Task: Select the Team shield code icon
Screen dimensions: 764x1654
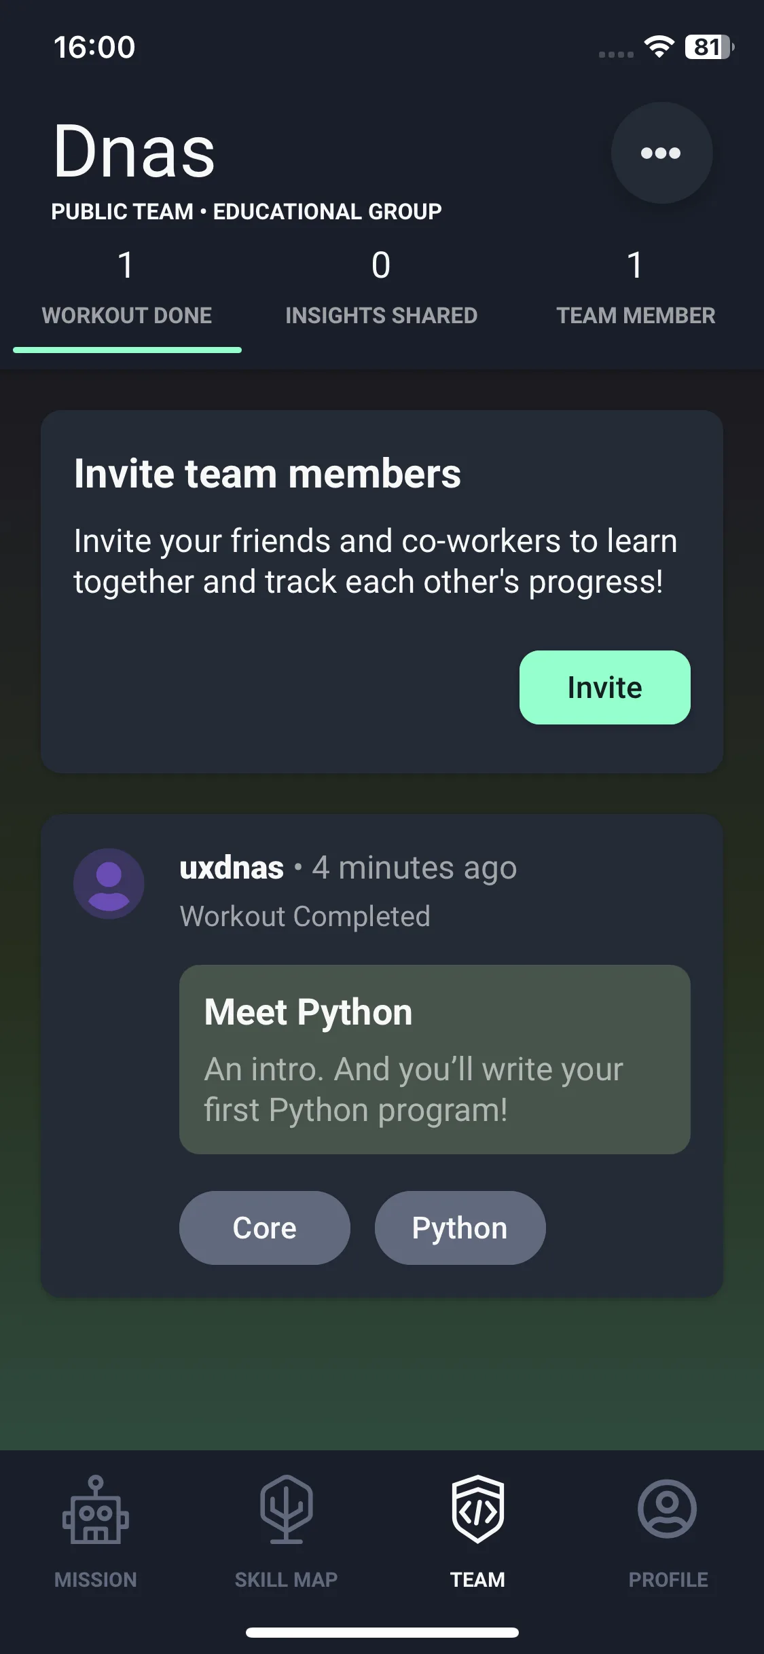Action: pos(477,1510)
